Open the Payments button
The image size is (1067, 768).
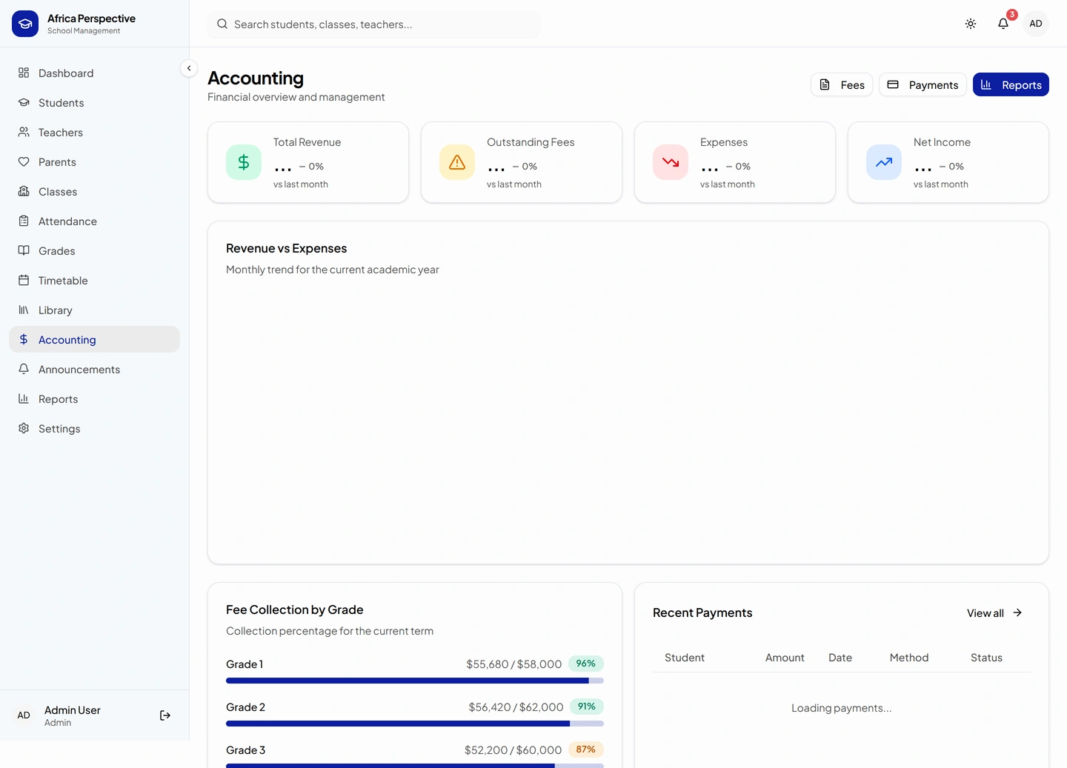click(923, 84)
